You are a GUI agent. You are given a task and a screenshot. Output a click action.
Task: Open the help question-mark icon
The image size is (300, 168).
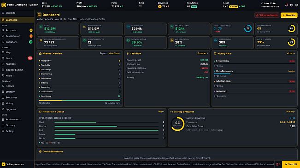(x=291, y=5)
